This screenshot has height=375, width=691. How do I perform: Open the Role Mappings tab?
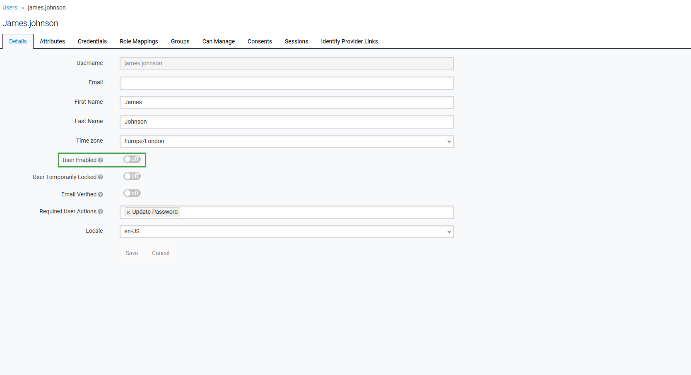139,41
